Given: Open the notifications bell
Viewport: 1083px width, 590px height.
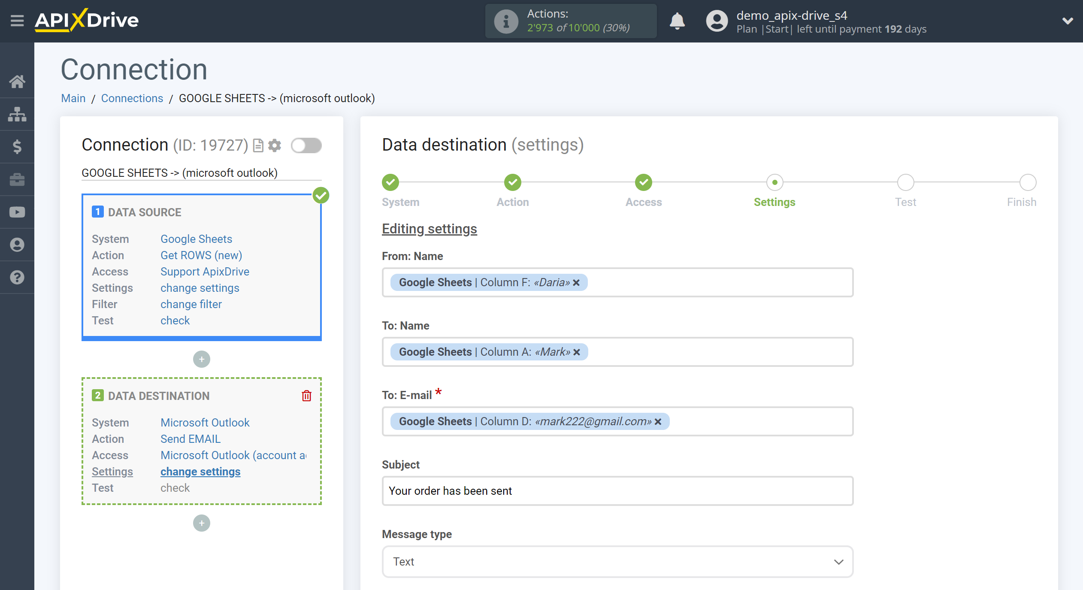Looking at the screenshot, I should point(677,21).
